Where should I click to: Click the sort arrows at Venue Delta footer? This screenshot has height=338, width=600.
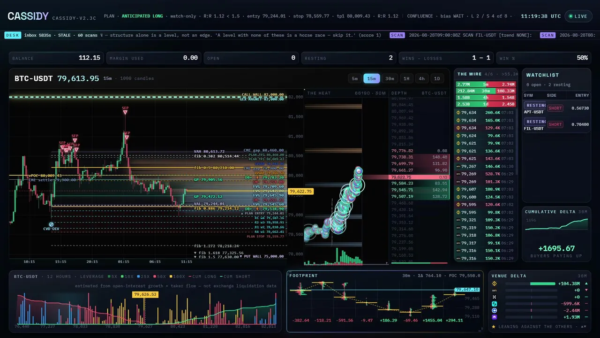[584, 326]
